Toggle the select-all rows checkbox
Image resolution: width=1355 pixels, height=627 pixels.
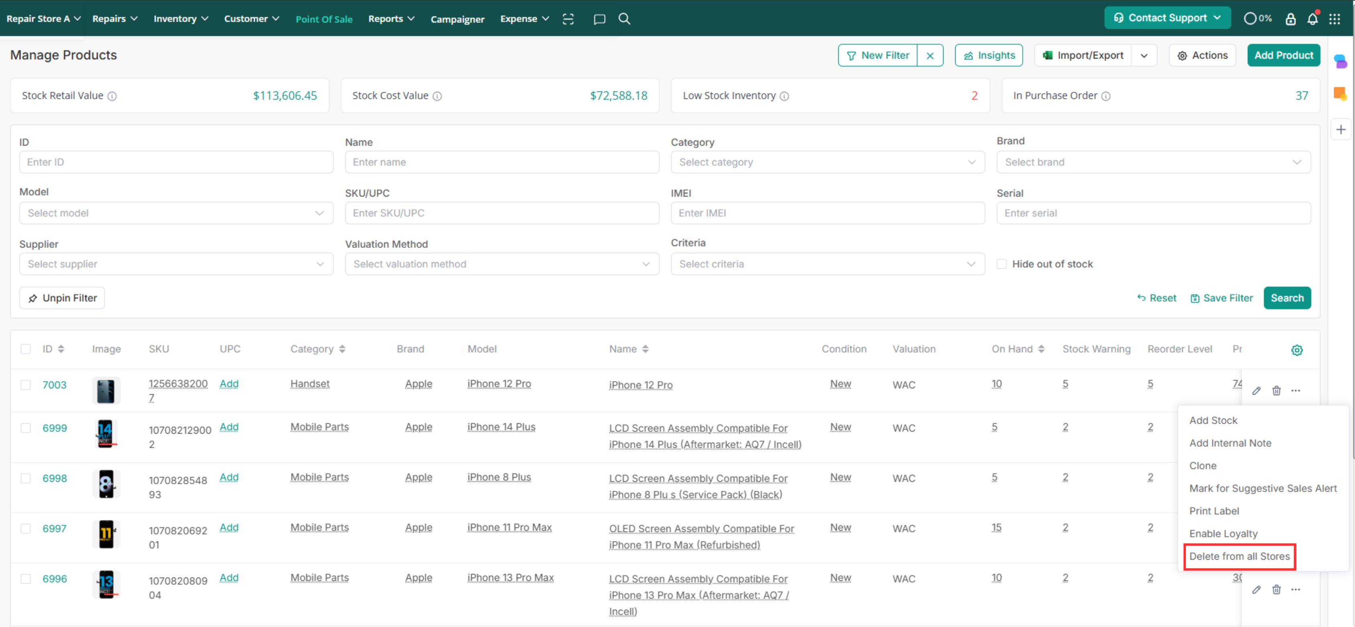point(25,349)
